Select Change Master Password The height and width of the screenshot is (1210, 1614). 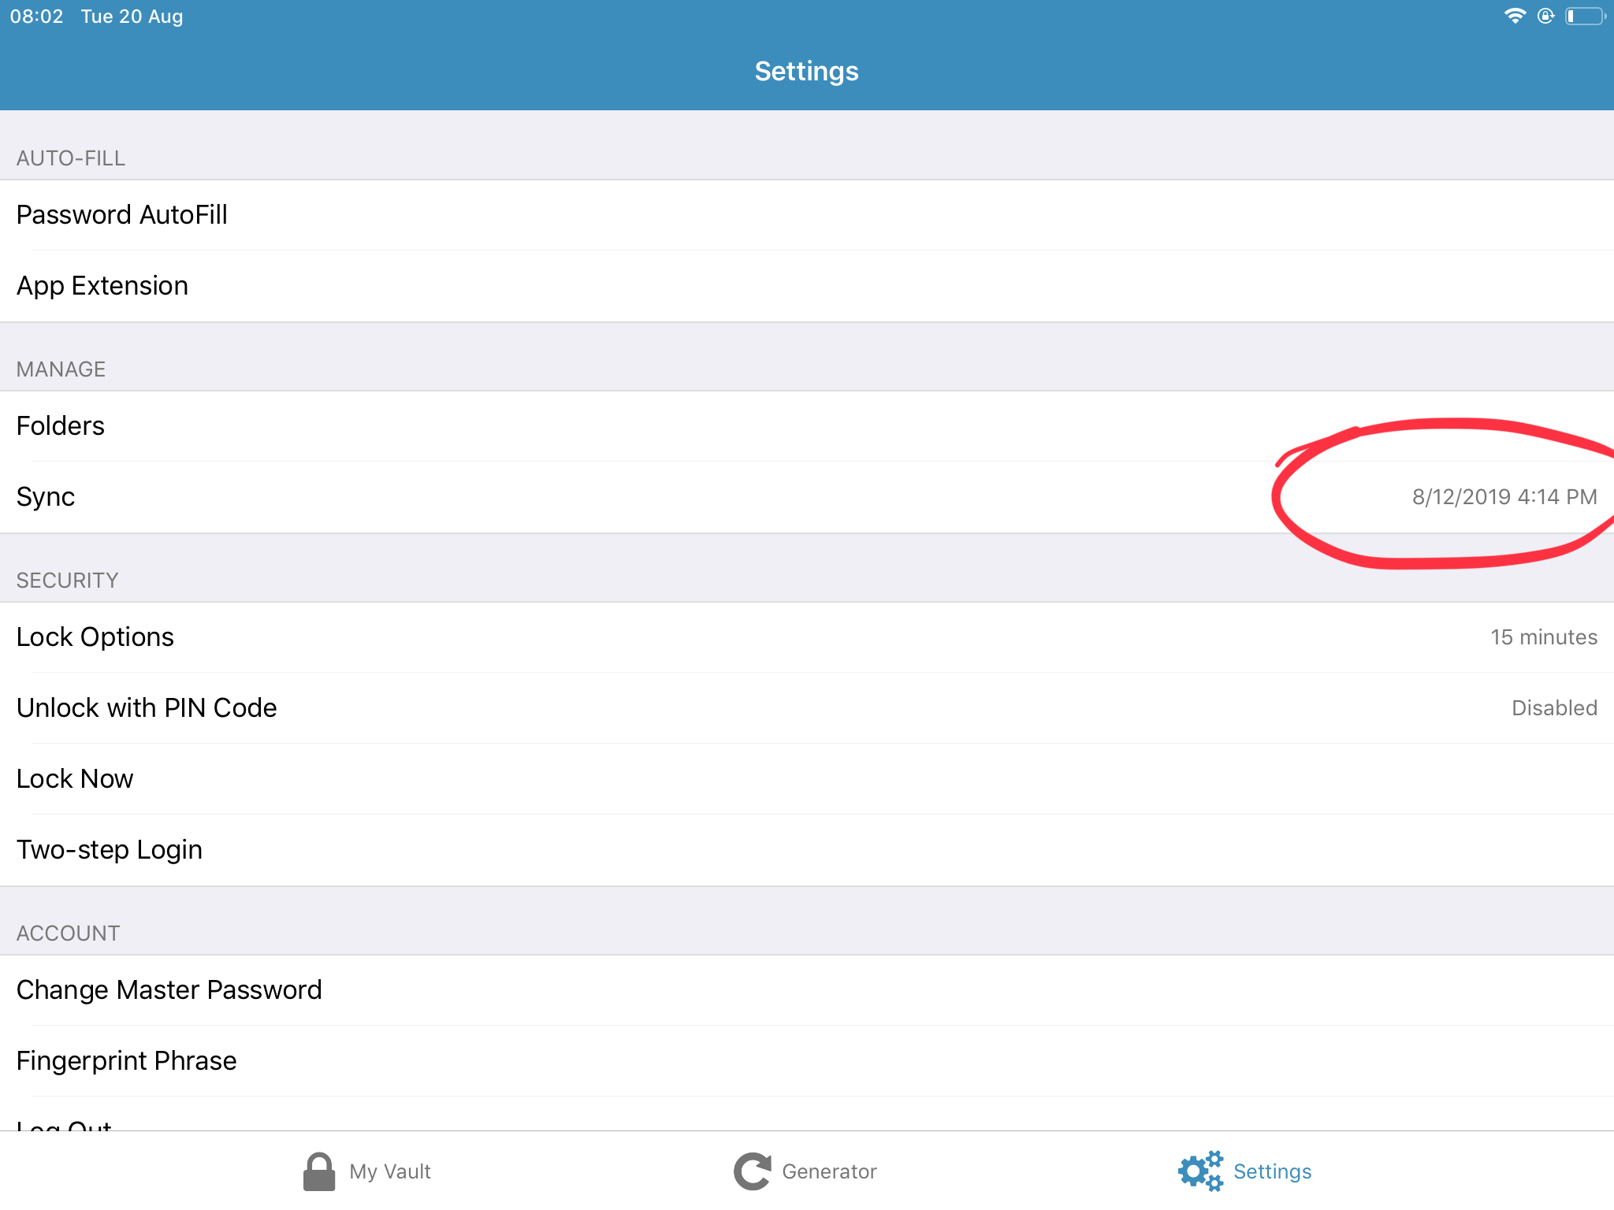(169, 990)
